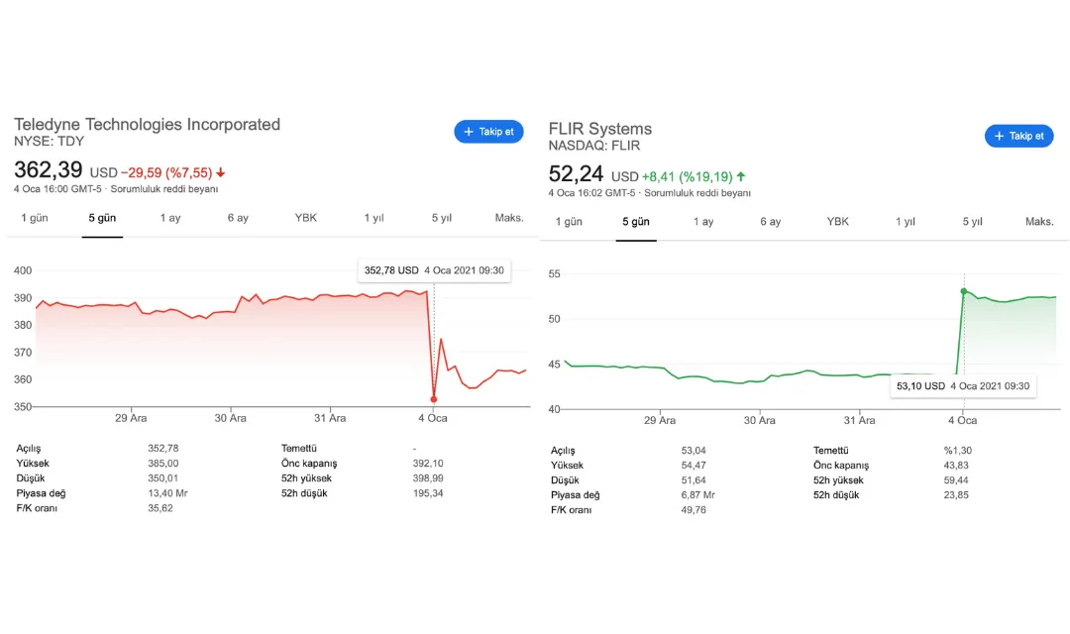The width and height of the screenshot is (1070, 634).
Task: Switch FLIR chart to Maks.
Action: click(1039, 221)
